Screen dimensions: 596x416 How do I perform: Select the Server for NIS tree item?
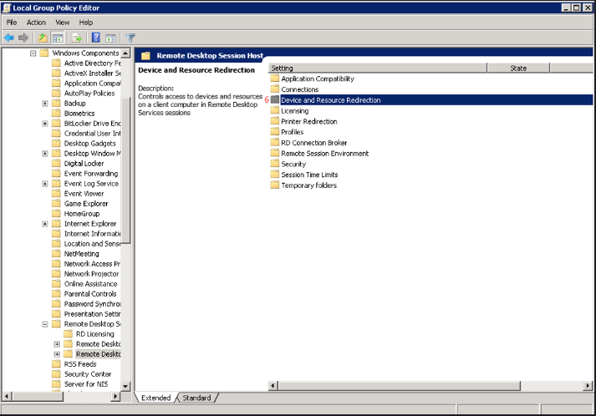[x=86, y=384]
